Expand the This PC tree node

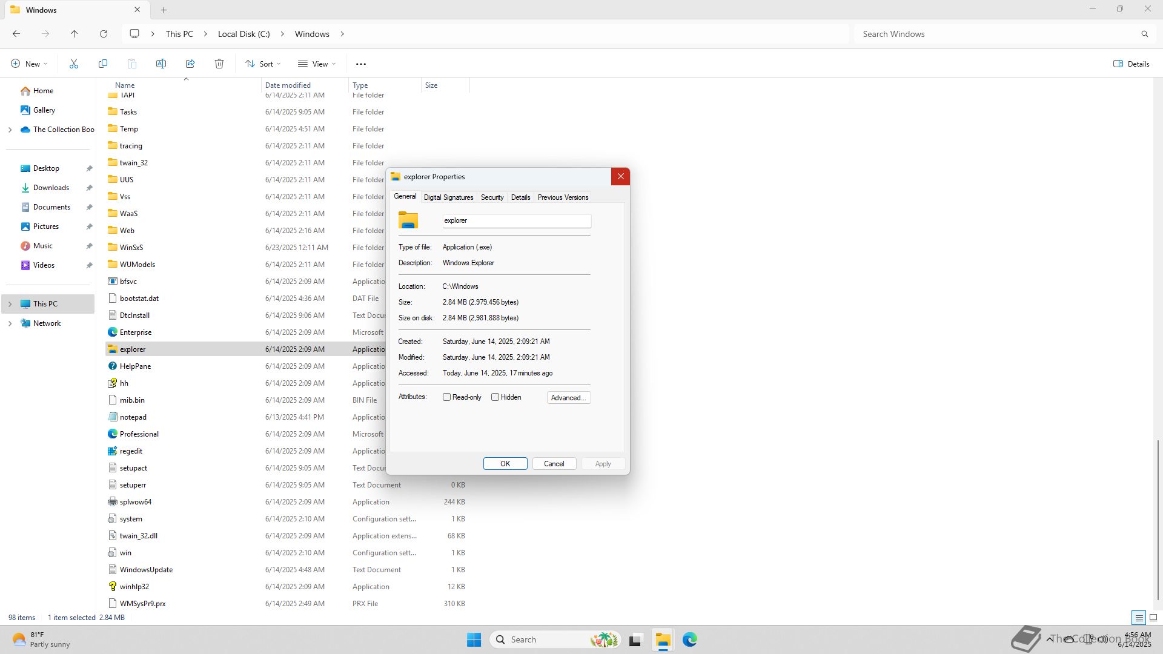[x=10, y=304]
